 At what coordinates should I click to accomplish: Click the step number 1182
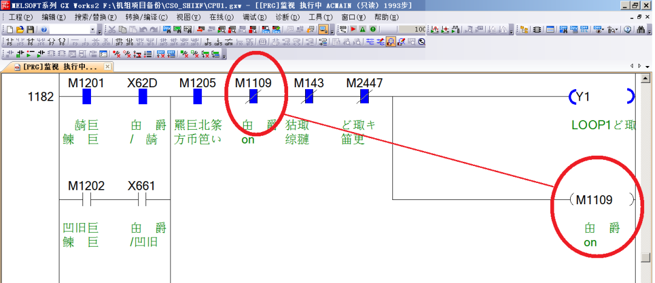(41, 97)
